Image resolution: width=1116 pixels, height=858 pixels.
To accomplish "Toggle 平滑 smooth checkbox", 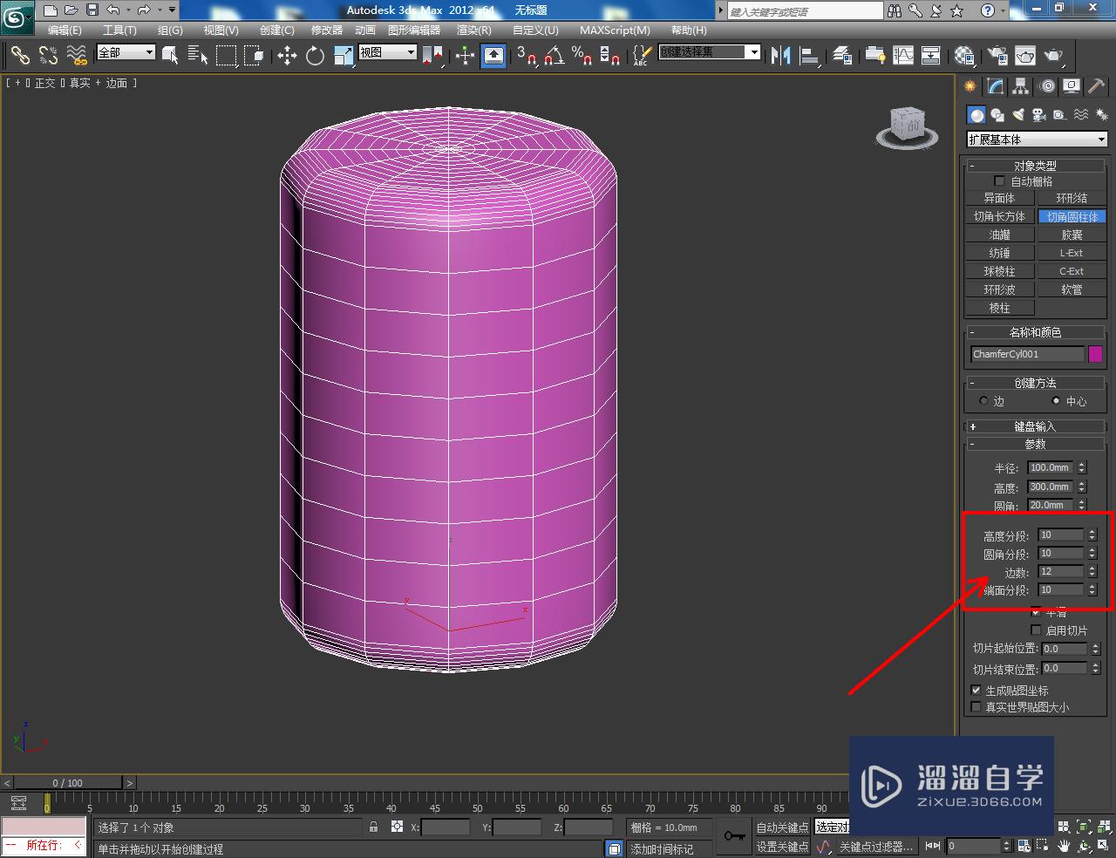I will (x=1036, y=612).
